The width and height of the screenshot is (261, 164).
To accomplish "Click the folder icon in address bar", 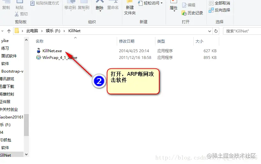I will click(17, 31).
